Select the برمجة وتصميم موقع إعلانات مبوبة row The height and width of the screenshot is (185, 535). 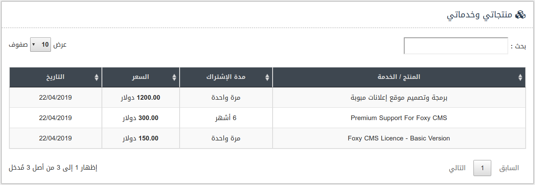tap(267, 98)
